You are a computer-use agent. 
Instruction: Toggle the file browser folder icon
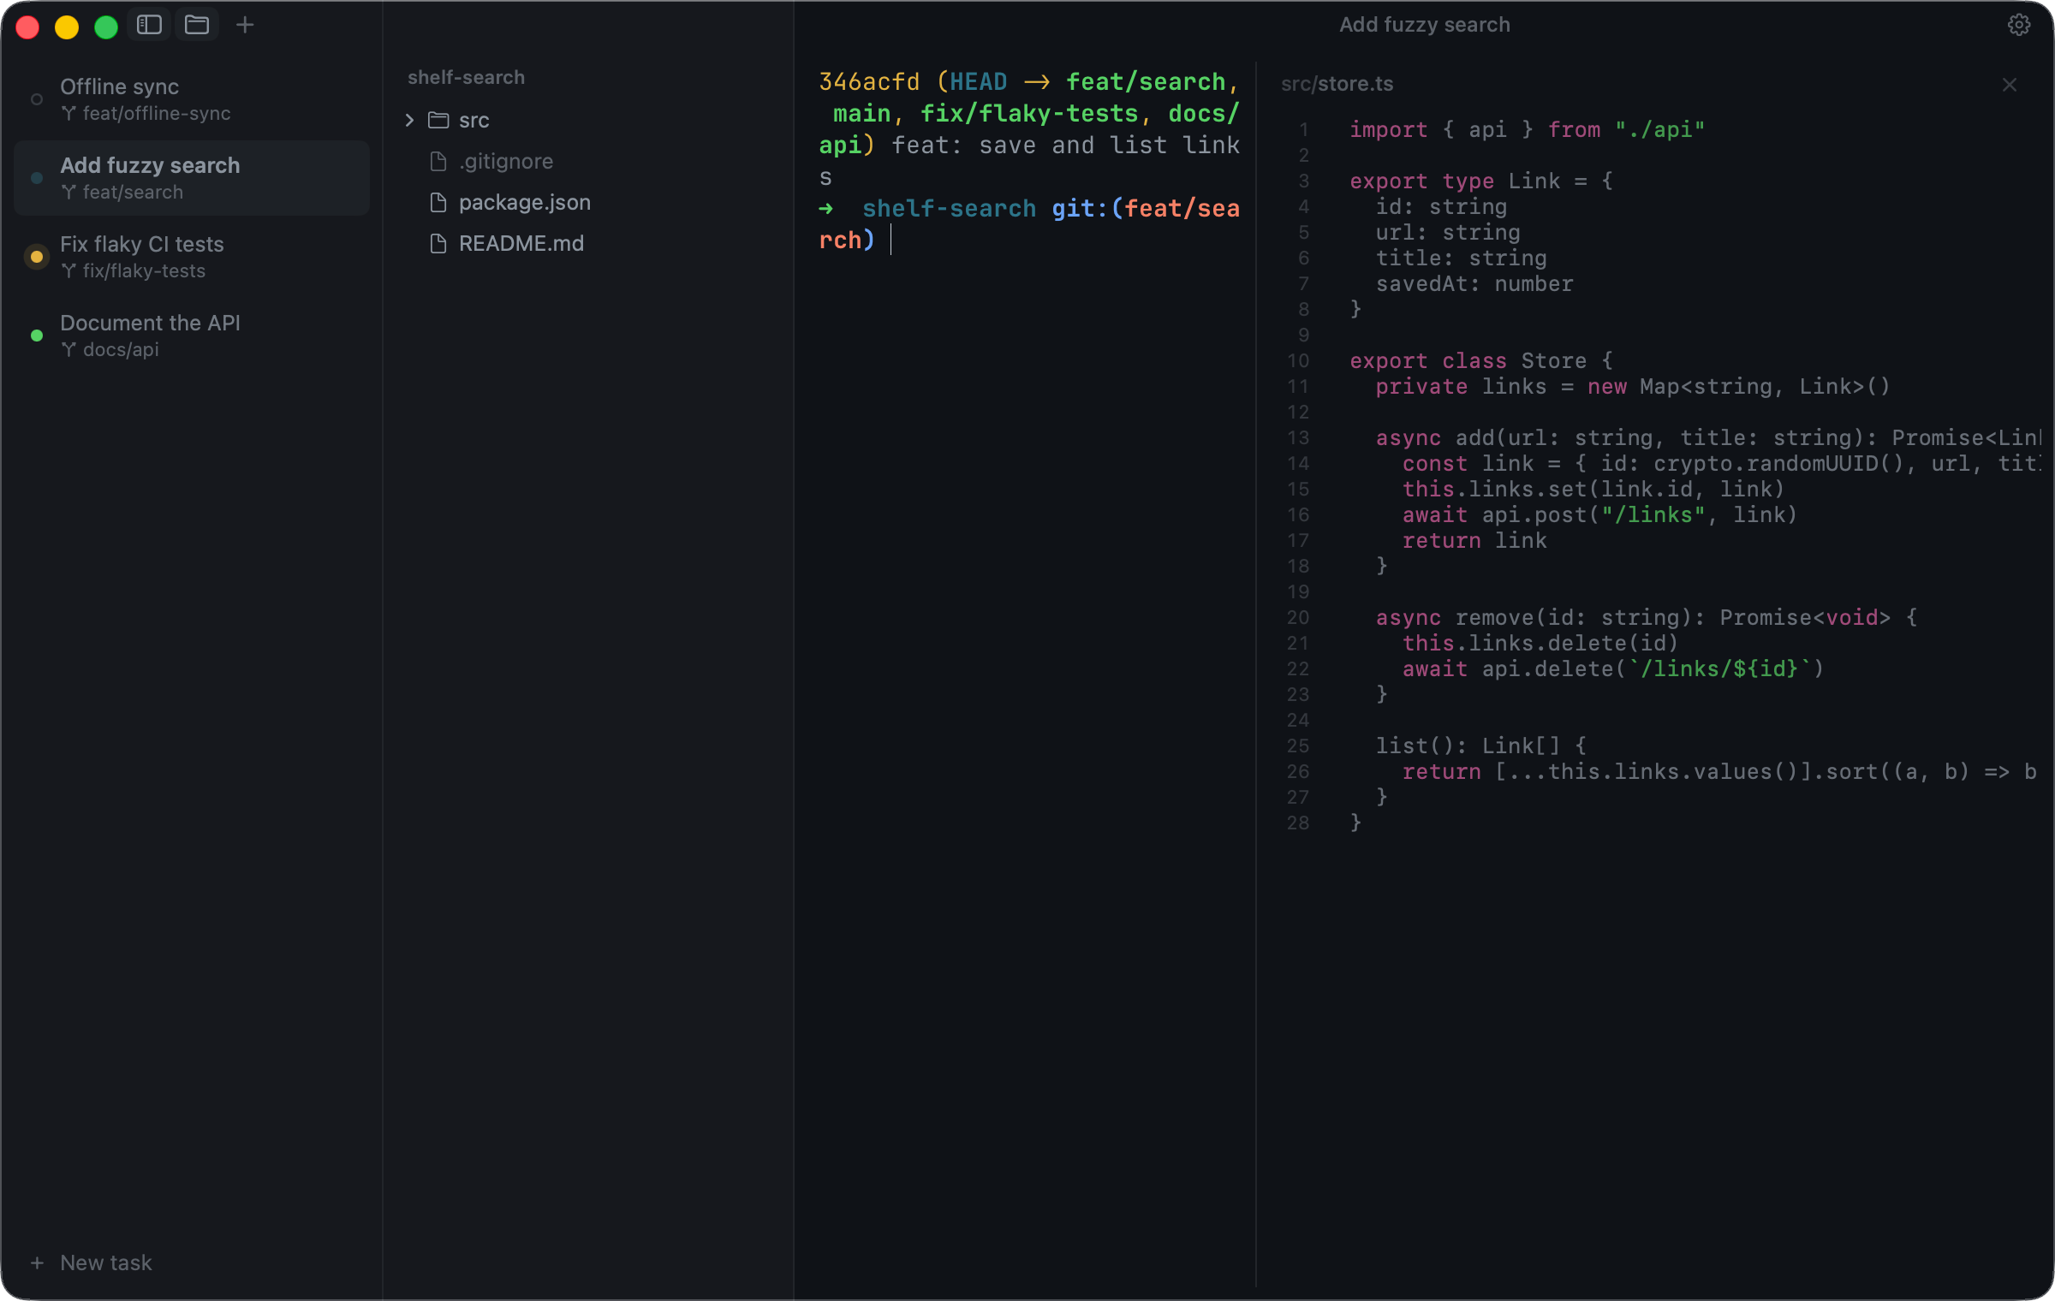point(197,25)
